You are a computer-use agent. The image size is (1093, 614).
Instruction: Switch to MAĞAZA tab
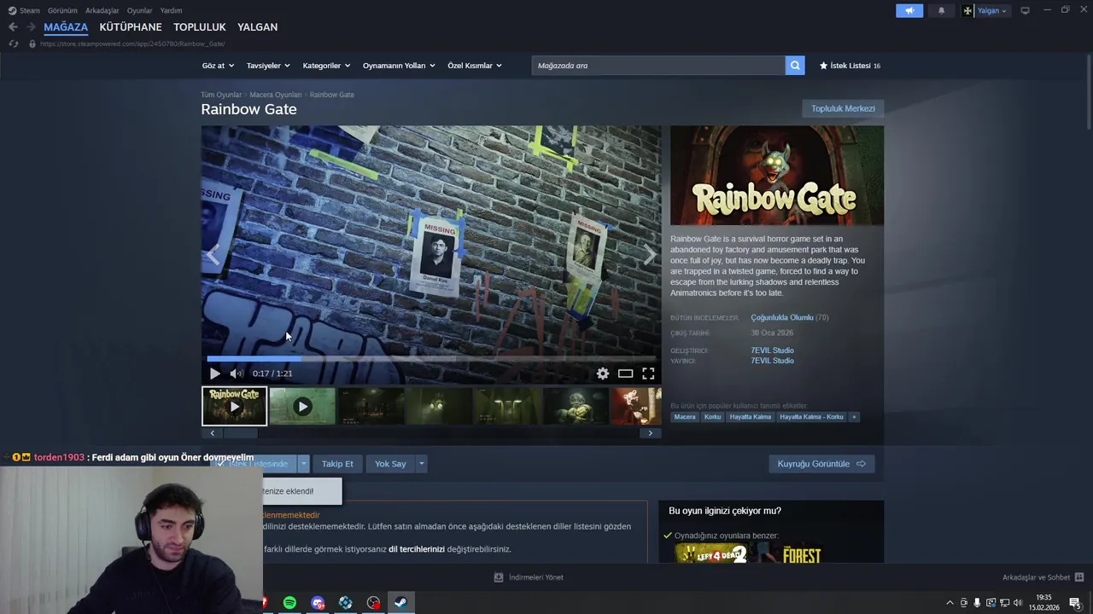(66, 26)
